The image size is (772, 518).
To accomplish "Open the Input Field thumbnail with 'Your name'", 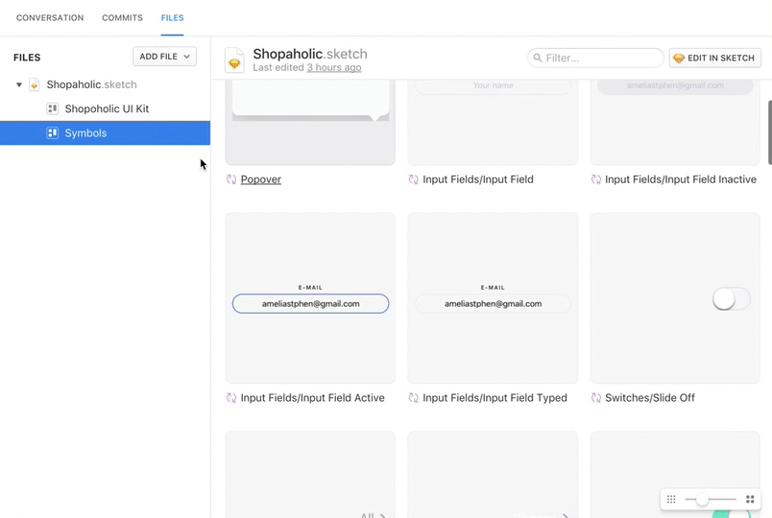I will [x=493, y=122].
